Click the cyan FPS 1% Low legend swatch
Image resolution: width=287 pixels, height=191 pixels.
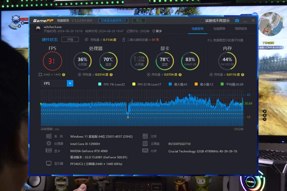pyautogui.click(x=100, y=84)
